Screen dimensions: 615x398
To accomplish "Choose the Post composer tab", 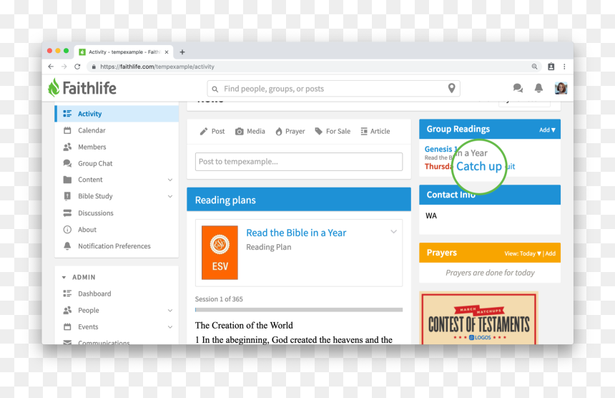I will point(212,132).
